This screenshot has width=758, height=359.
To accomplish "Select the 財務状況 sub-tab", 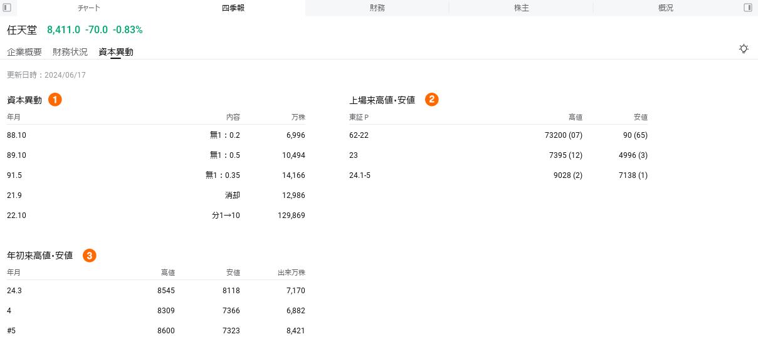I will [70, 52].
